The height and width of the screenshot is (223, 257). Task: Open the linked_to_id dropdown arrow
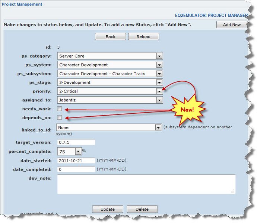coord(158,127)
